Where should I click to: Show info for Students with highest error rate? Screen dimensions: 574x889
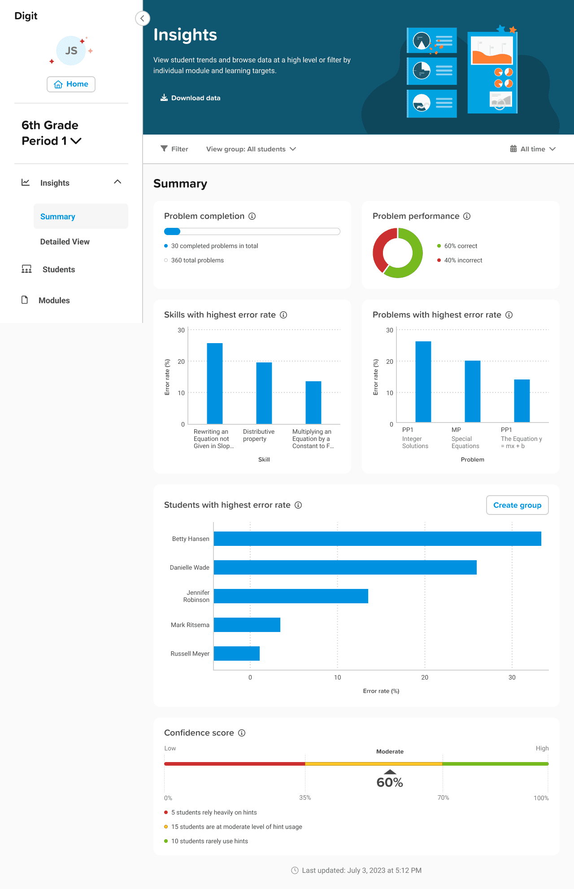[298, 505]
